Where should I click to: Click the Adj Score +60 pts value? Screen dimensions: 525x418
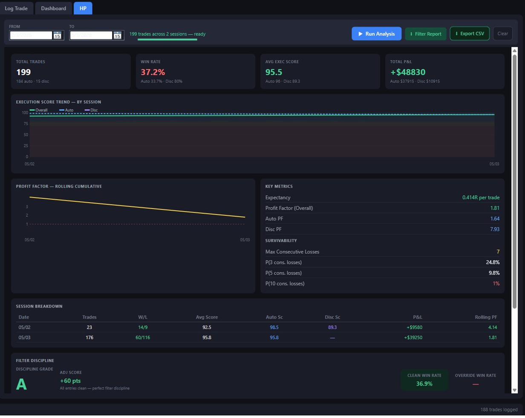pyautogui.click(x=70, y=380)
